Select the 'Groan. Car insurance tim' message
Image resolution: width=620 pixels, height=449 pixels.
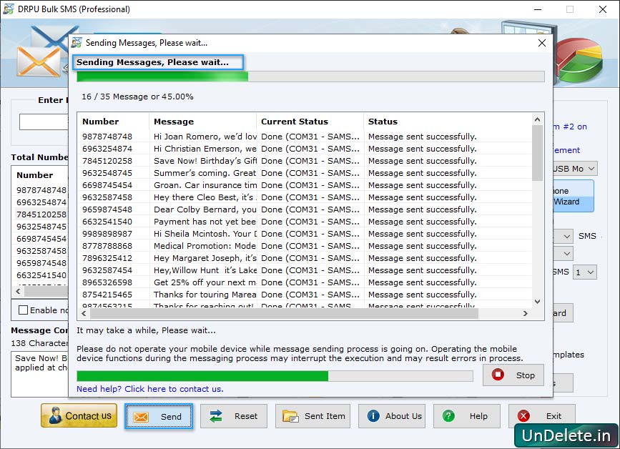coord(305,185)
